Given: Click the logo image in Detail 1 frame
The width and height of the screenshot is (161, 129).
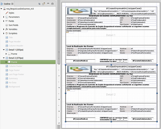Looking at the screenshot, I should click(80, 11).
